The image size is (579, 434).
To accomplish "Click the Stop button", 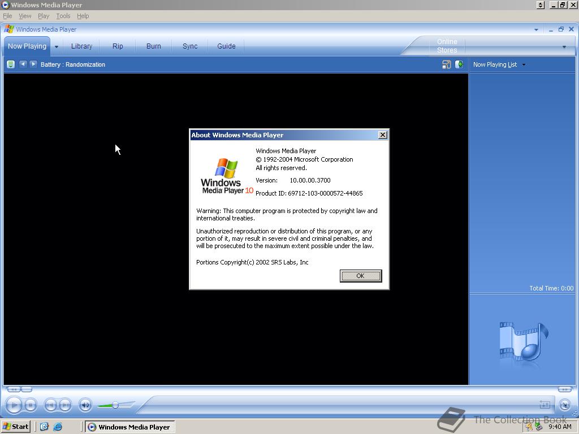I will (31, 405).
